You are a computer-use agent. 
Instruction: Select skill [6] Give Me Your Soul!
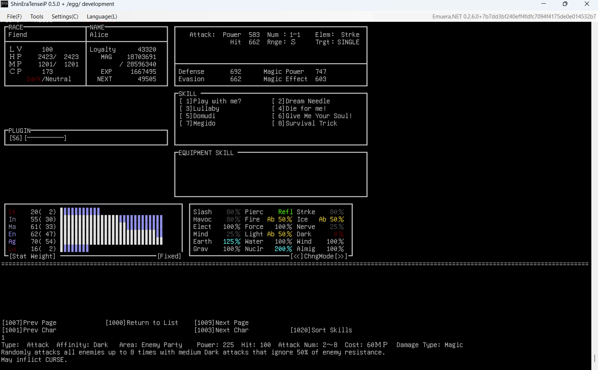pyautogui.click(x=312, y=116)
